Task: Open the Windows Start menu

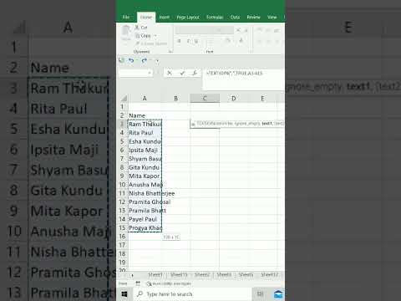Action: tap(124, 294)
